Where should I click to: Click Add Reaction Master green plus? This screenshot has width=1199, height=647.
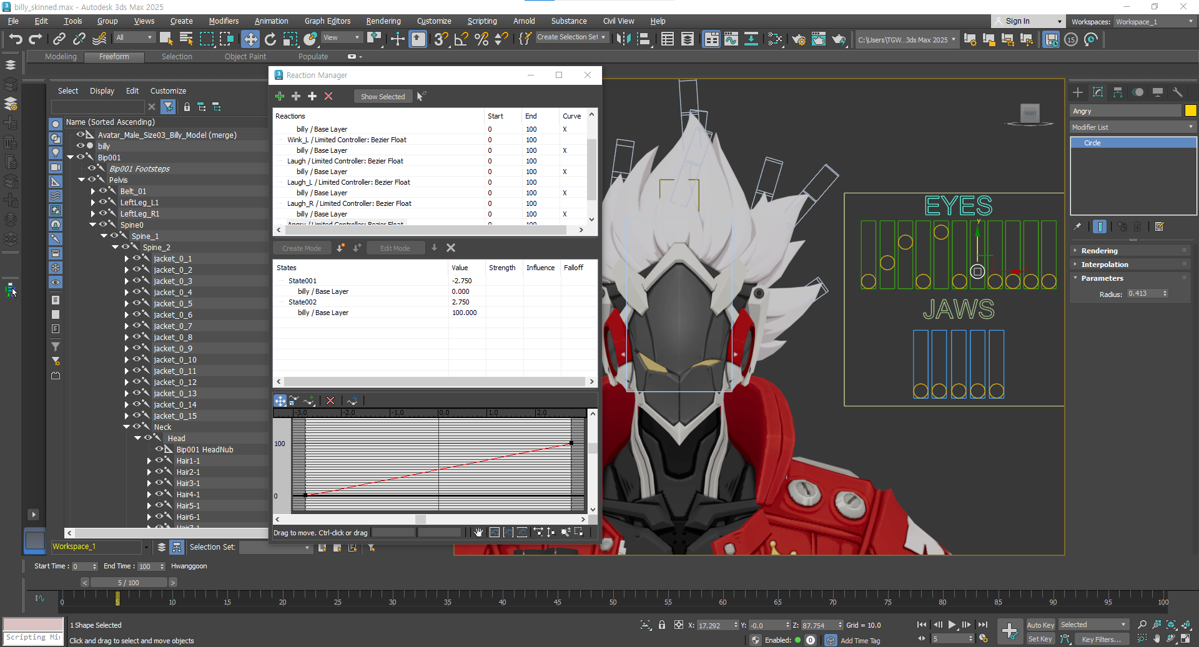coord(280,96)
